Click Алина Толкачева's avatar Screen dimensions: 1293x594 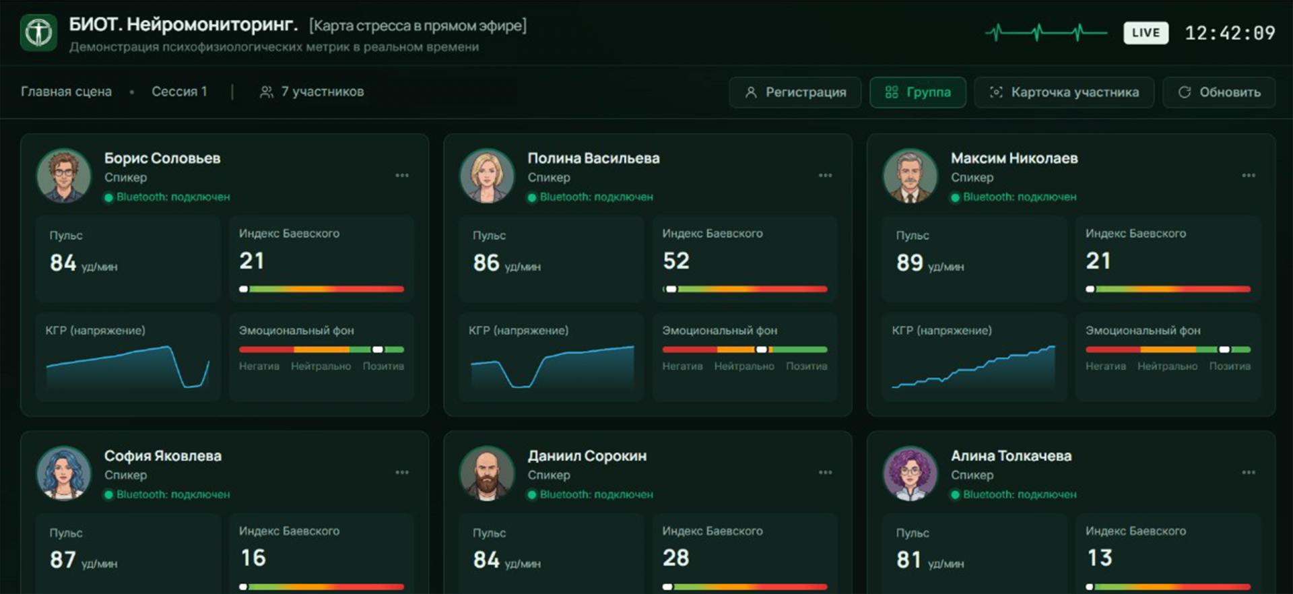[x=910, y=473]
